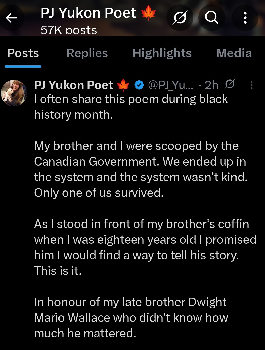Open Grok from the profile header
Screen dimensions: 265x350
tap(180, 18)
